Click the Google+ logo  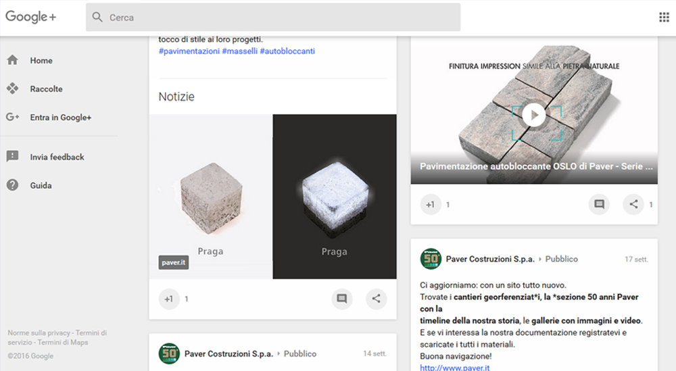pyautogui.click(x=30, y=17)
